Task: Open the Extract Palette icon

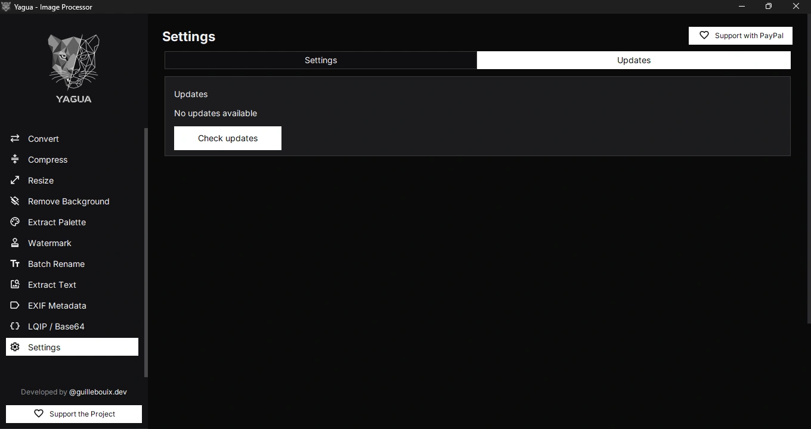Action: coord(15,222)
